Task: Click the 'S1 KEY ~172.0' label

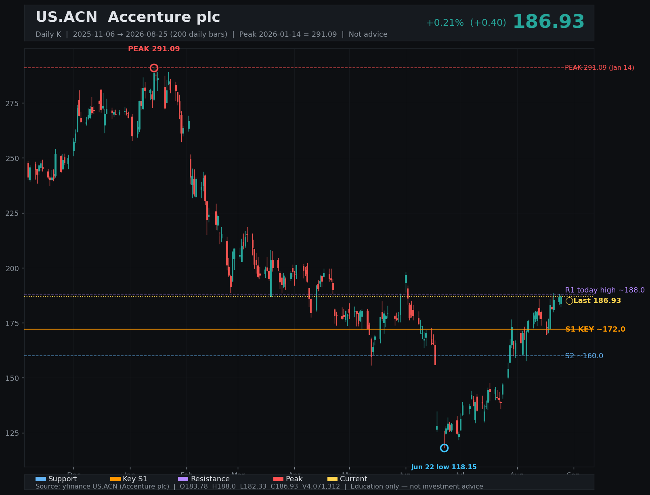Action: (595, 329)
